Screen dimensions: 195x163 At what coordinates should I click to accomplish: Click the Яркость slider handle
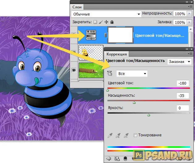coord(149,115)
